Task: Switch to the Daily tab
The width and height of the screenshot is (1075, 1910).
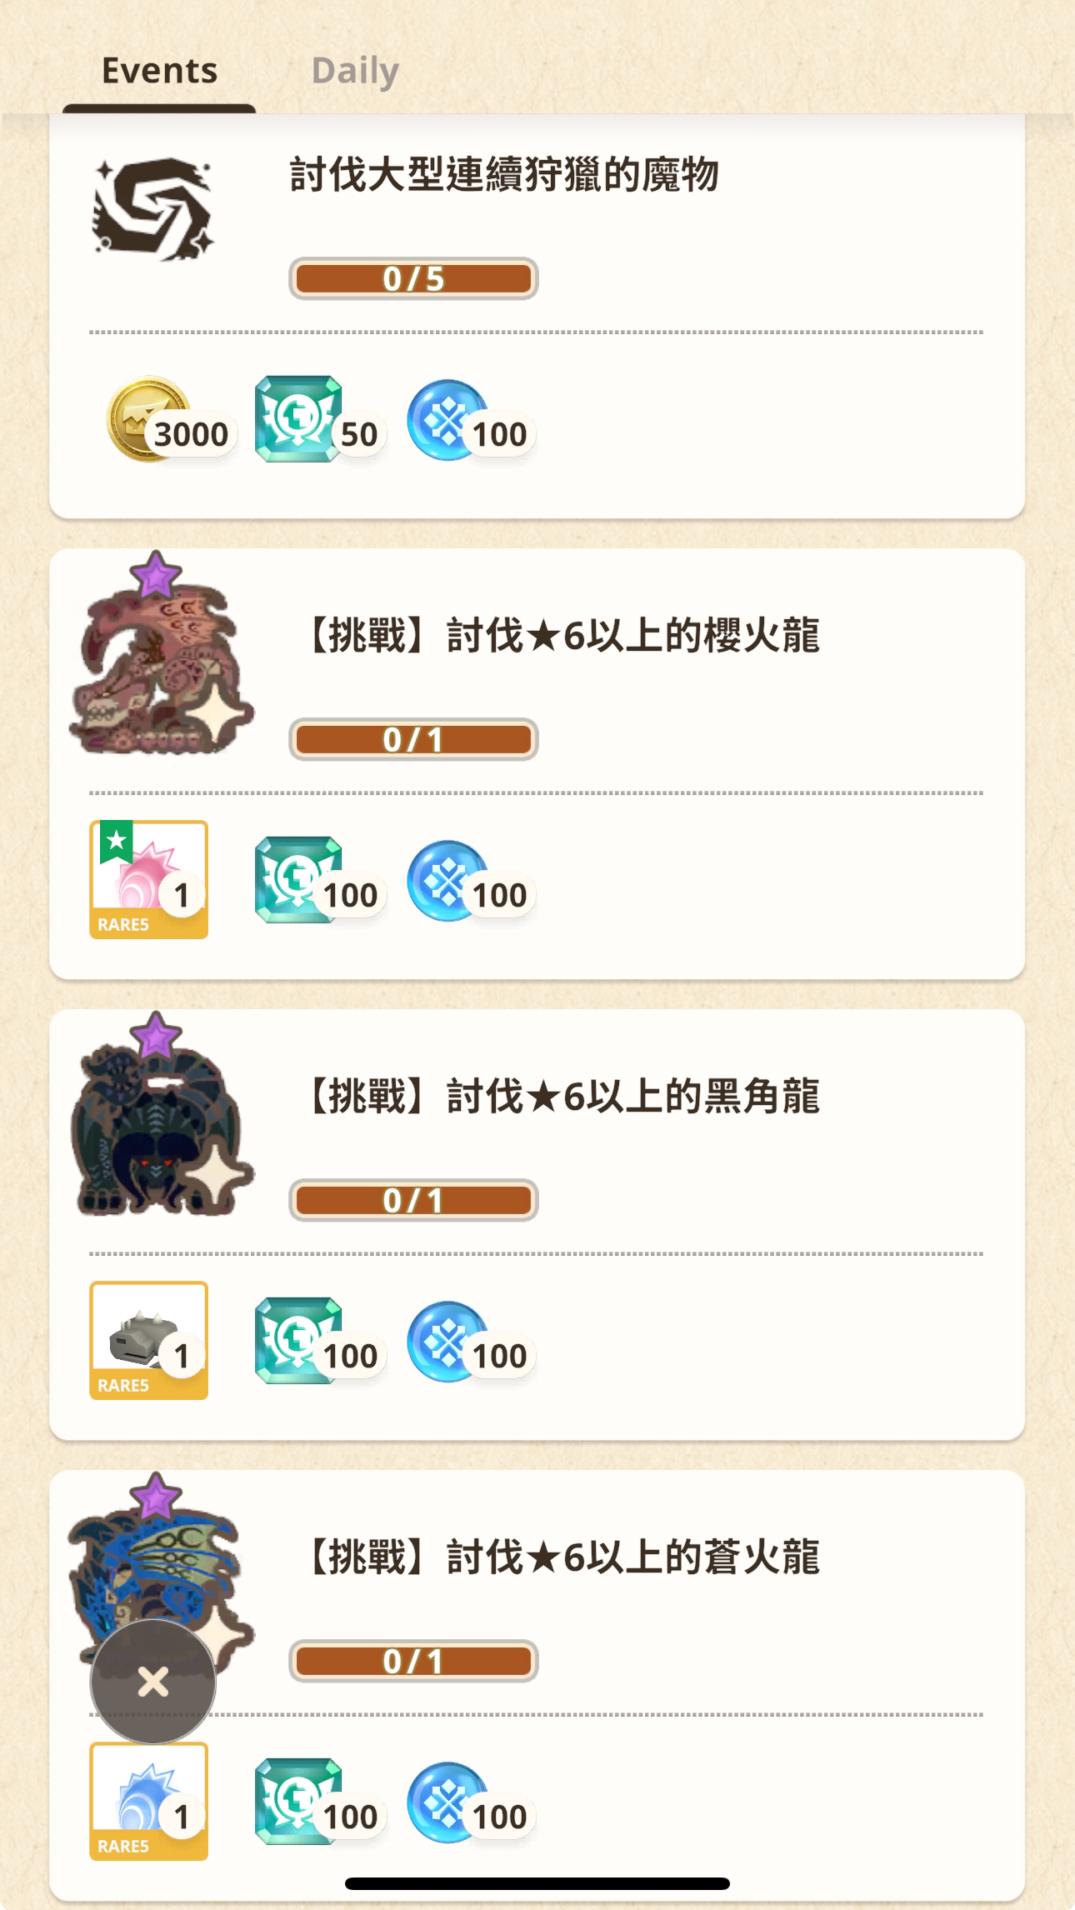Action: 355,70
